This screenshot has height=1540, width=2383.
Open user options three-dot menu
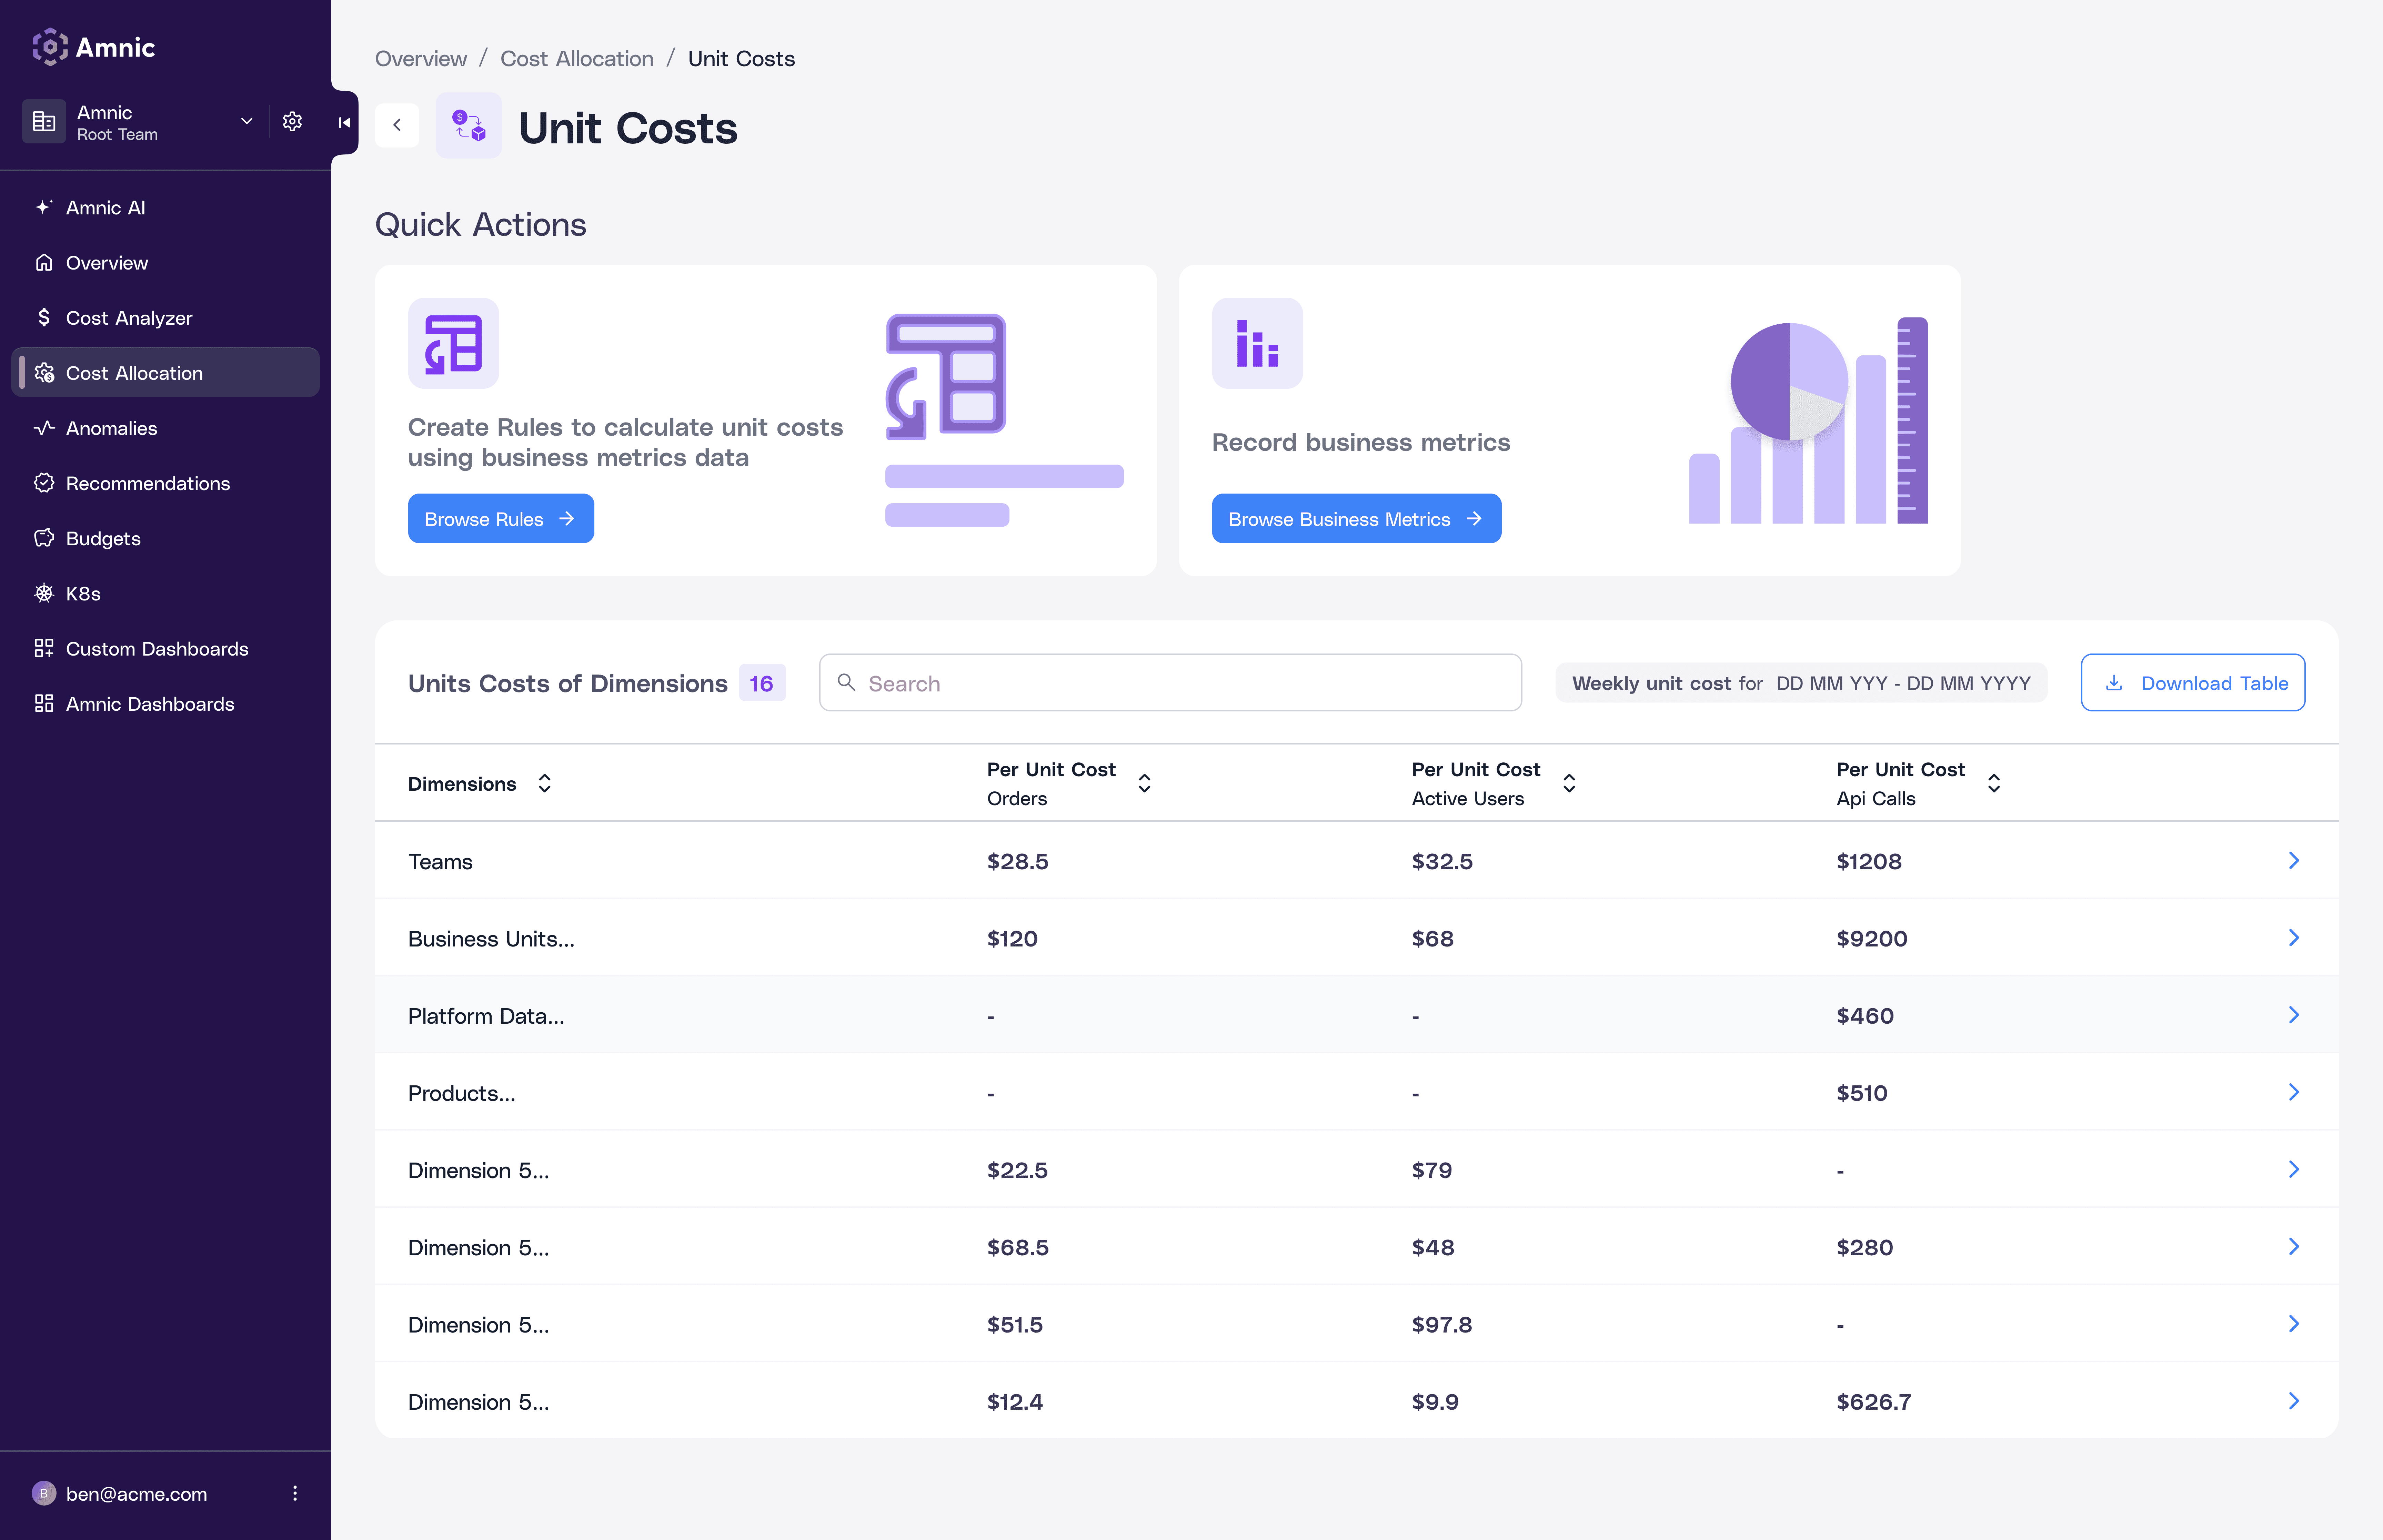pos(294,1493)
